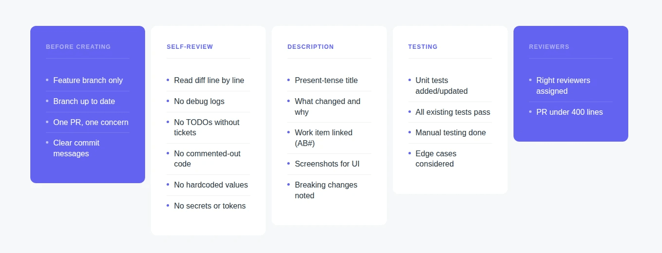Viewport: 662px width, 253px height.
Task: Select 'One PR, one concern' entry
Action: pos(91,123)
